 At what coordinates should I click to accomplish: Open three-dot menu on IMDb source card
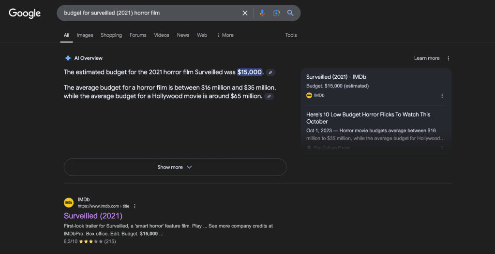coord(442,96)
